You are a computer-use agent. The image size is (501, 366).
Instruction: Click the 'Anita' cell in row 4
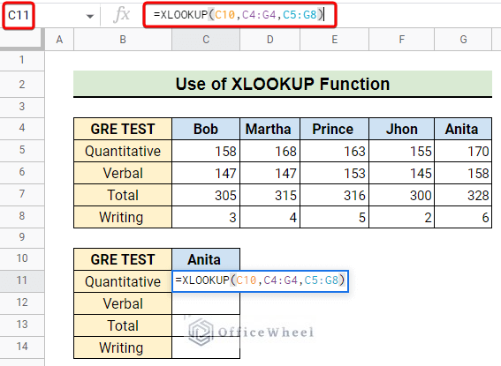point(463,129)
